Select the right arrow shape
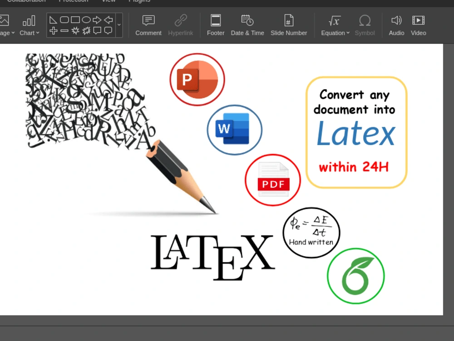Viewport: 454px width, 341px height. click(97, 20)
